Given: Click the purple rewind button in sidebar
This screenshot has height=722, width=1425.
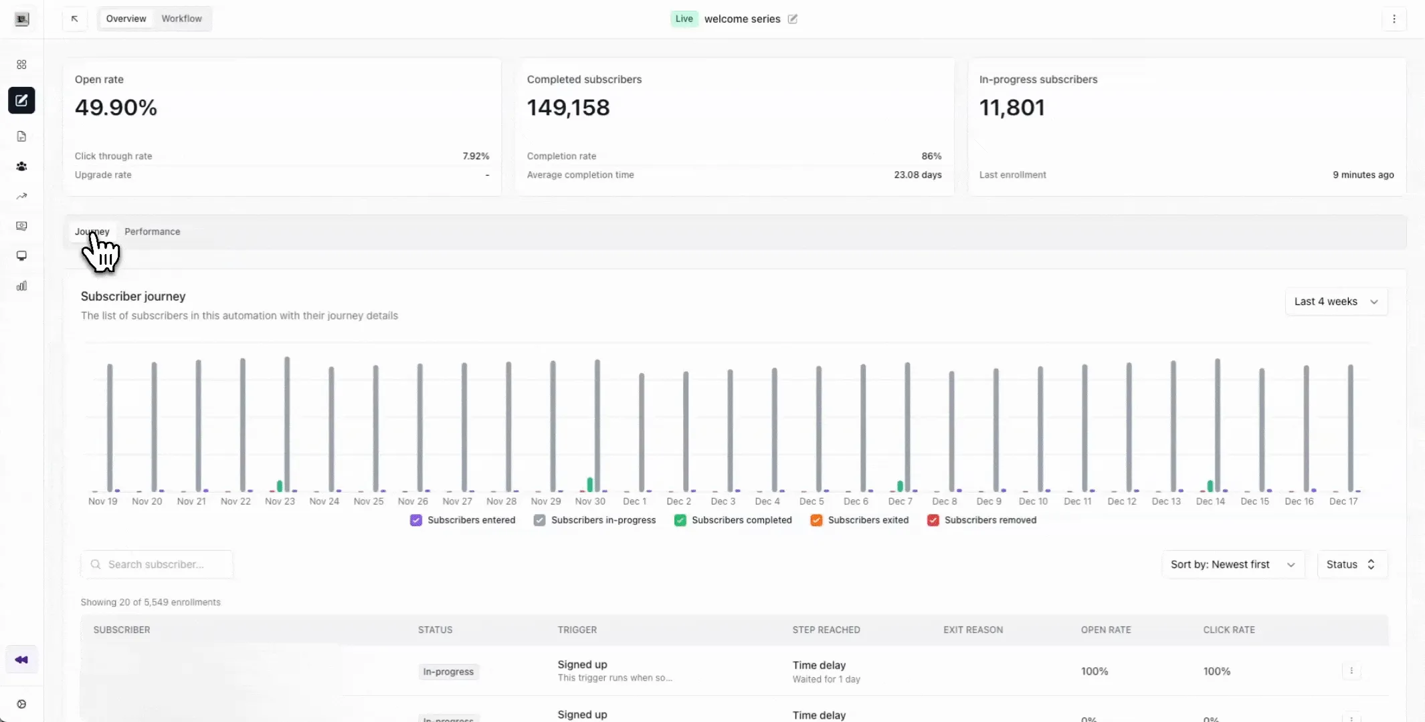Looking at the screenshot, I should click(21, 660).
